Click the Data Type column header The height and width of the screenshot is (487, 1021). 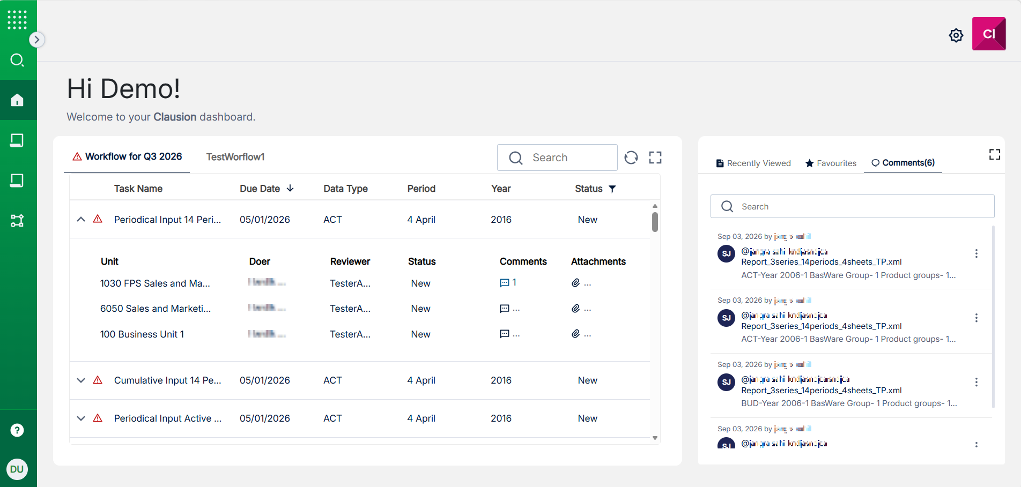345,189
